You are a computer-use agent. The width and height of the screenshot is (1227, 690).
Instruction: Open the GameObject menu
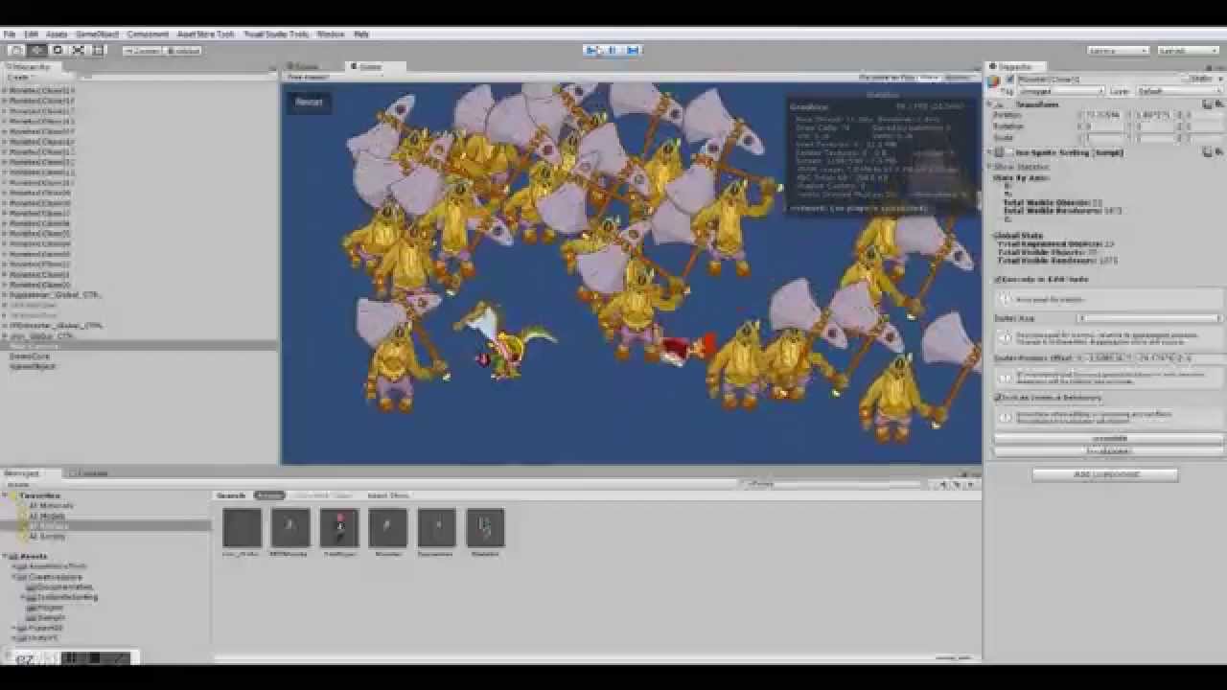97,34
